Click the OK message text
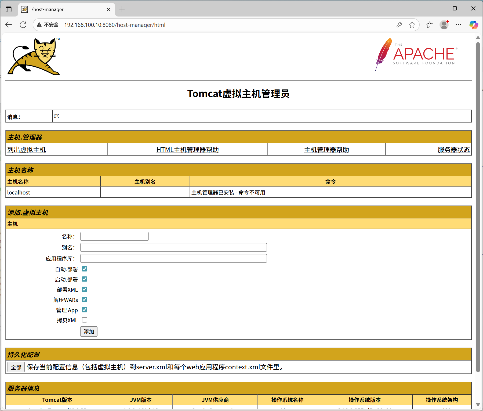 coord(56,116)
